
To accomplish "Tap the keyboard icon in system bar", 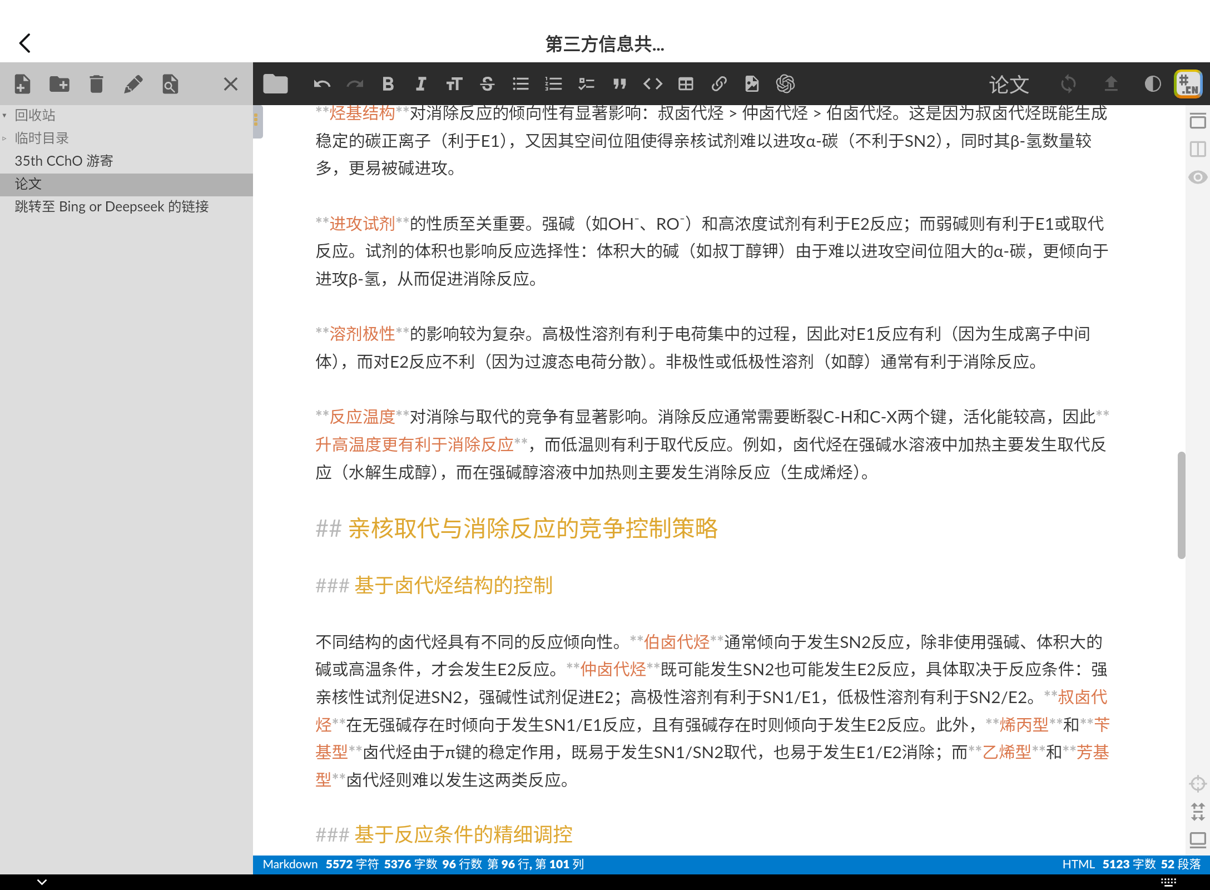I will (x=1168, y=882).
